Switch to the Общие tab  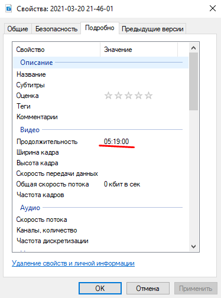pos(18,29)
